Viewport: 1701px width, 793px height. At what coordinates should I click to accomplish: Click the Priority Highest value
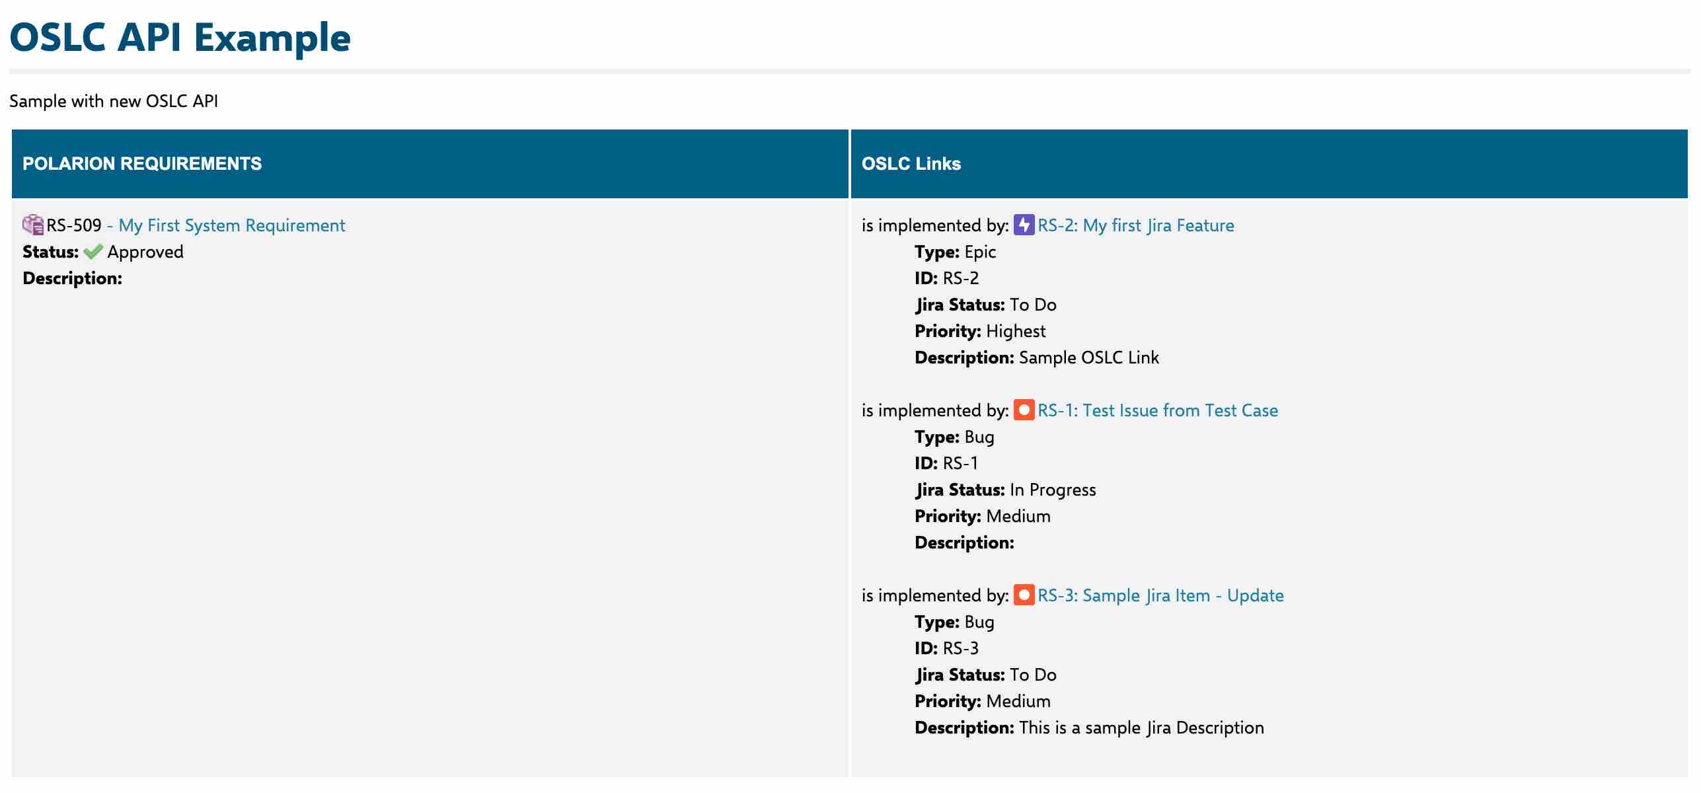[1016, 331]
